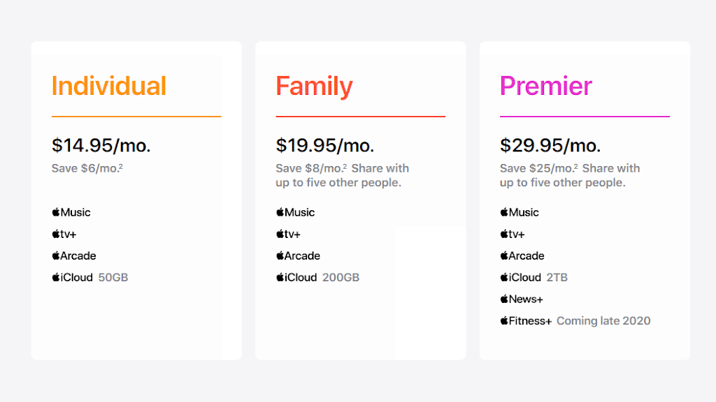The height and width of the screenshot is (402, 716).
Task: Click the Save $25/mo. text in Premier
Action: (537, 168)
